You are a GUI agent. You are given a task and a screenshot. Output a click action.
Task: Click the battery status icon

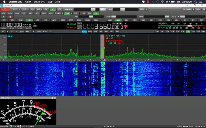(x=173, y=2)
